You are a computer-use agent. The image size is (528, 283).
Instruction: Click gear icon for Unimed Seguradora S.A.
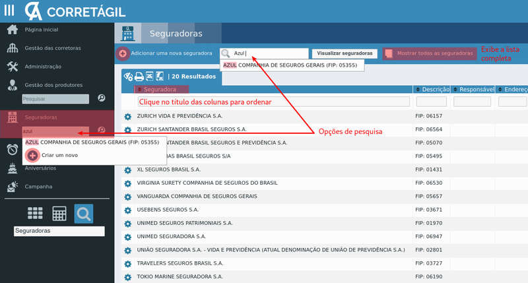coord(127,237)
